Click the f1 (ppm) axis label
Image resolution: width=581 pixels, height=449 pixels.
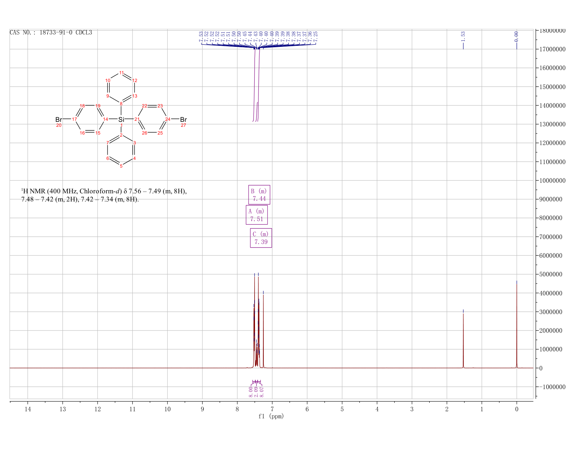point(271,416)
